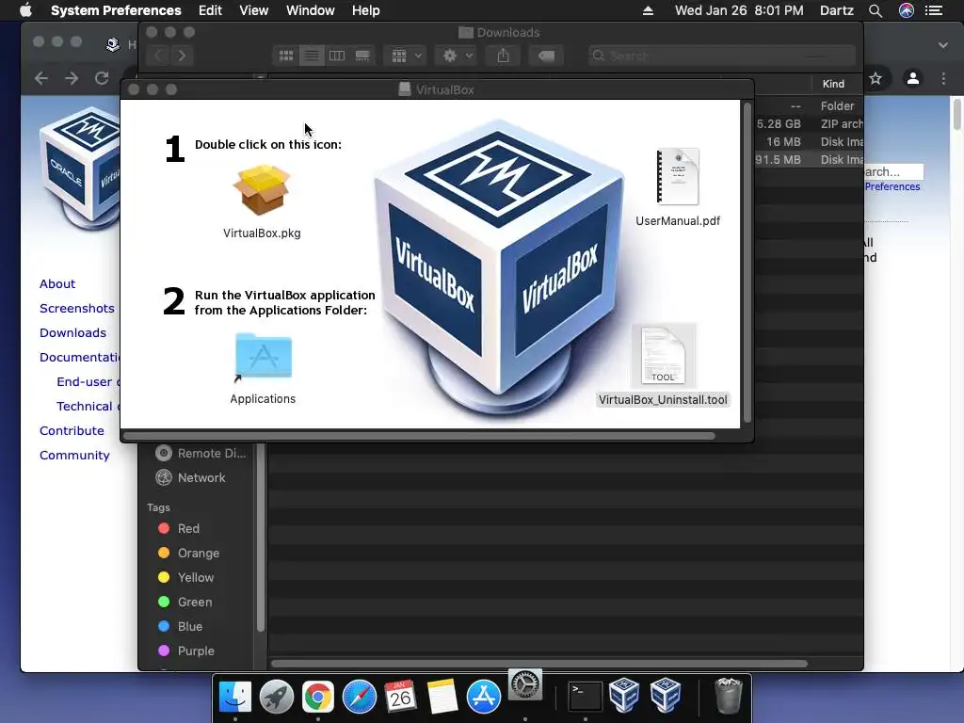Bookmark the page with the star icon
The height and width of the screenshot is (723, 964).
876,78
